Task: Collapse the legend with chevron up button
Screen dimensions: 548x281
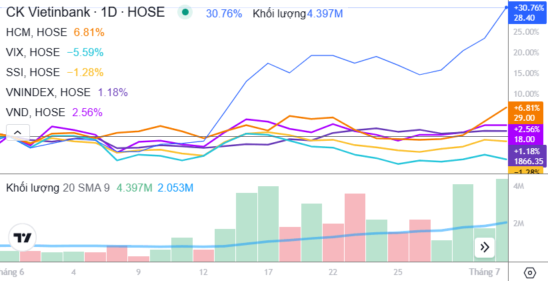Action: pos(18,133)
